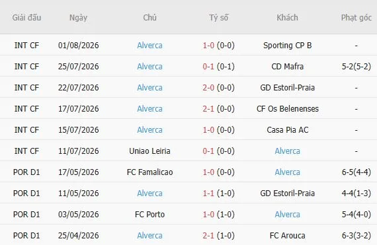Click the Phạt góc column header
The height and width of the screenshot is (245, 377).
click(356, 18)
